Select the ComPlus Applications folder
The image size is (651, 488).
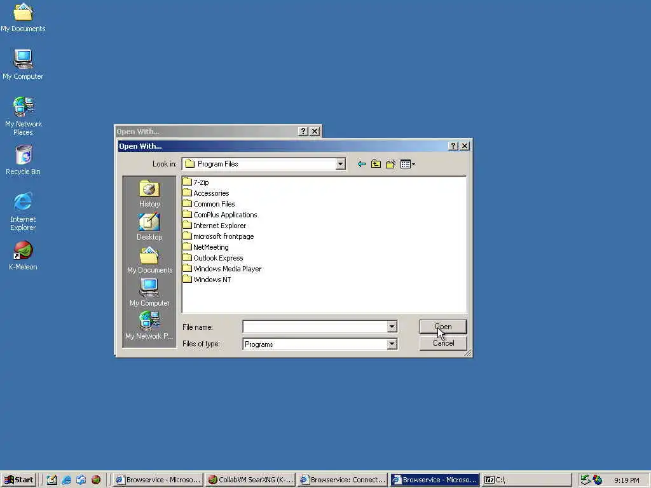[221, 215]
